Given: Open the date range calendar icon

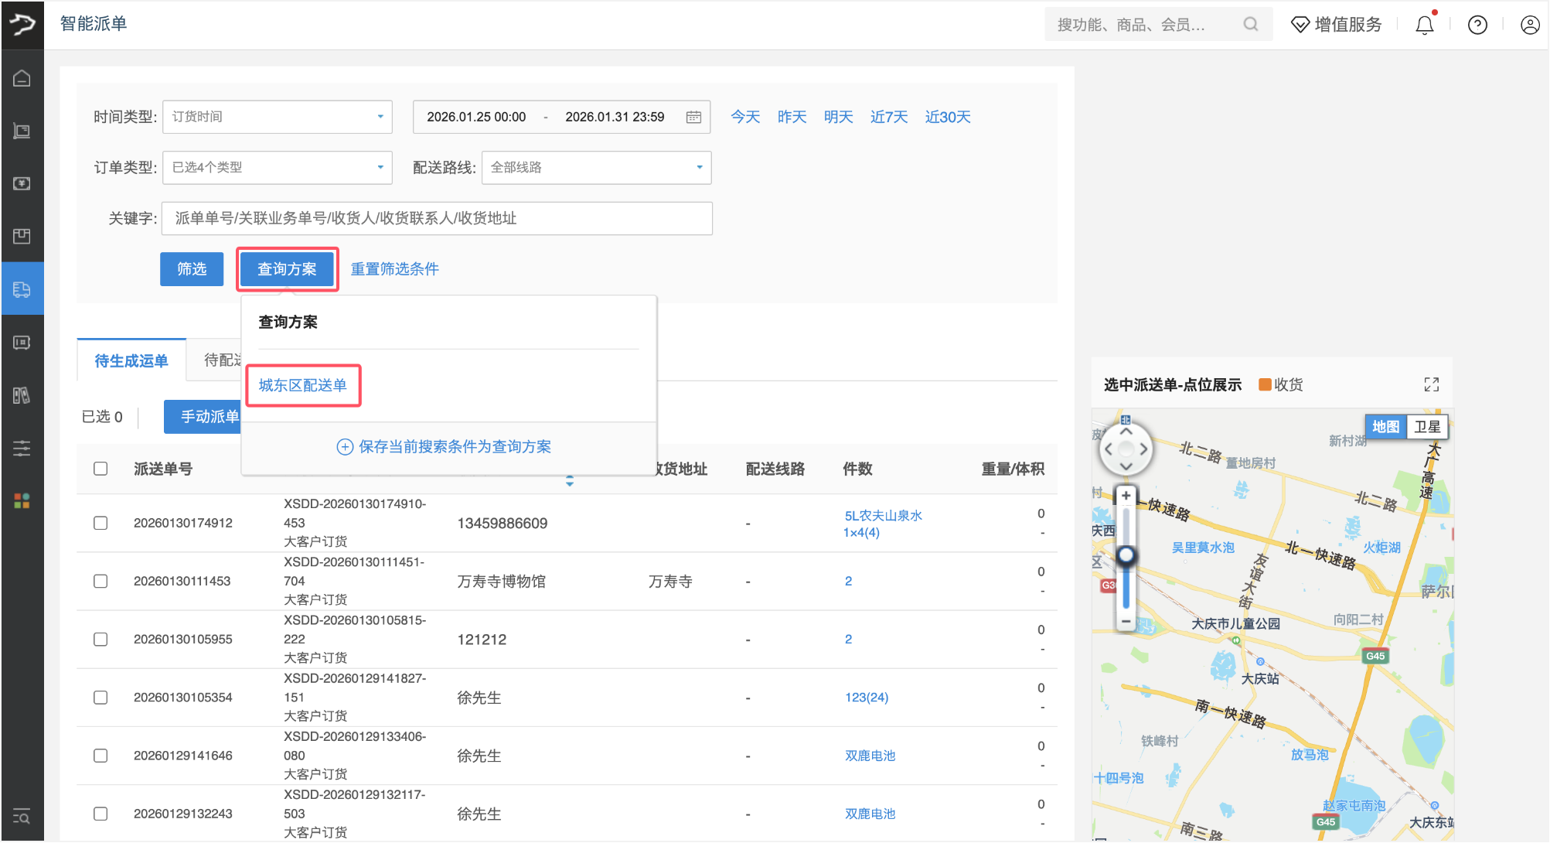Looking at the screenshot, I should (x=693, y=117).
